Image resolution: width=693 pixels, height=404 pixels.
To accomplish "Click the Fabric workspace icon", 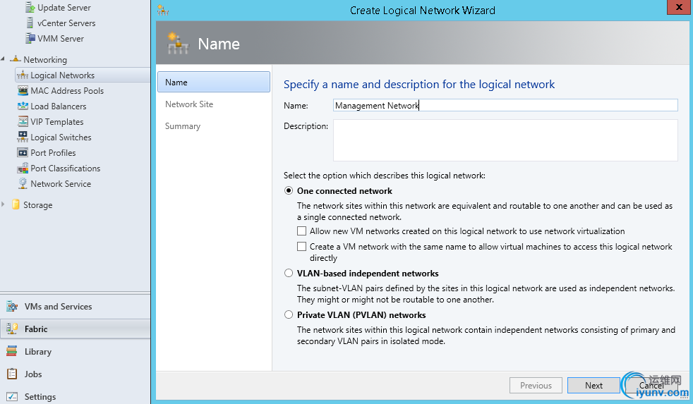I will pyautogui.click(x=12, y=329).
